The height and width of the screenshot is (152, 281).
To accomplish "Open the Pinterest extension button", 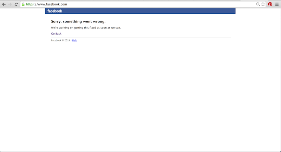I will coord(270,4).
